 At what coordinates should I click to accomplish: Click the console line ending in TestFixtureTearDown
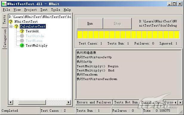tap(97, 79)
